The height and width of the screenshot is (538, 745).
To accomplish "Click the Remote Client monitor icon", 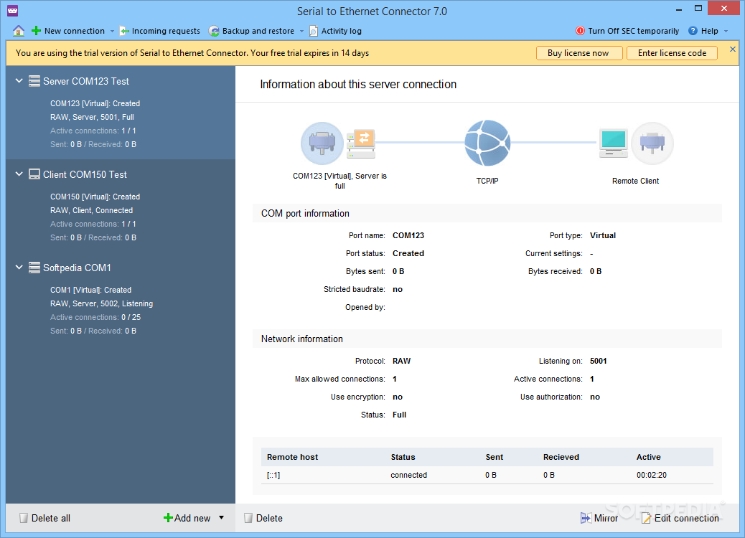I will [614, 143].
